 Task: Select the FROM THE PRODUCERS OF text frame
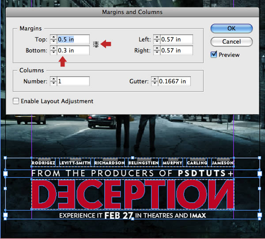pos(132,173)
